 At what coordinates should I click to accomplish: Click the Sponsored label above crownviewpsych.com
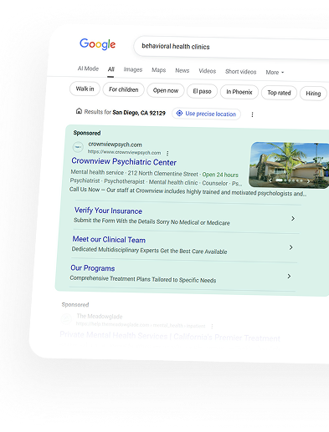click(87, 133)
